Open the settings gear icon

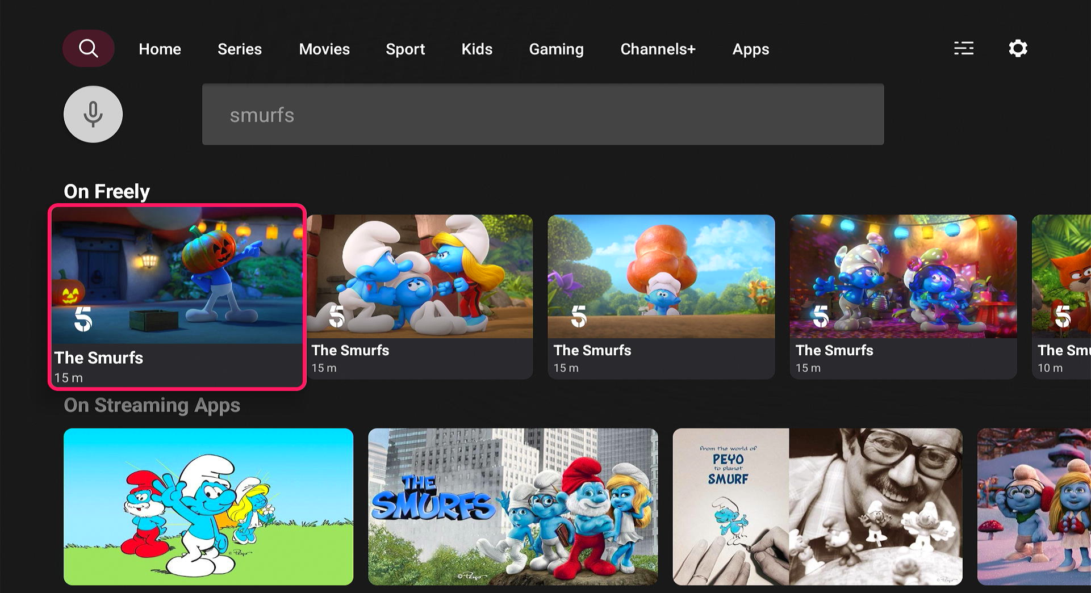point(1018,49)
